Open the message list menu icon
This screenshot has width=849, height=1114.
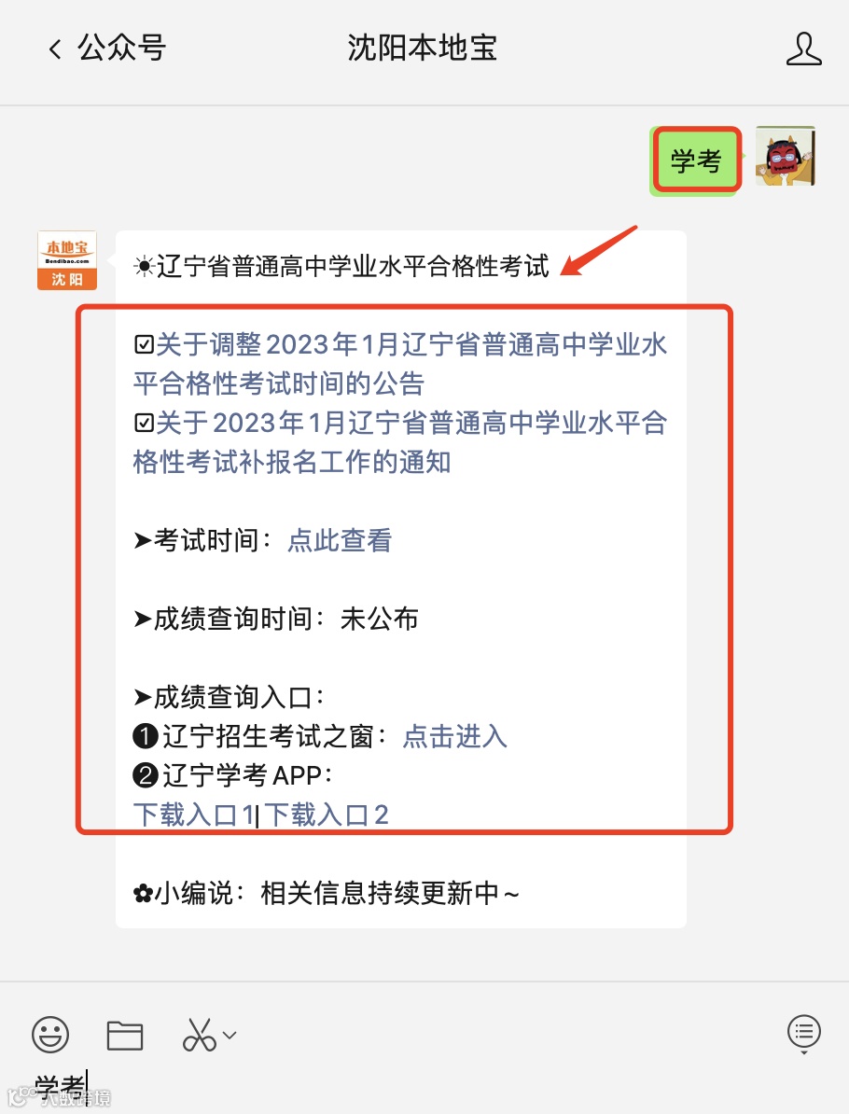(803, 1033)
